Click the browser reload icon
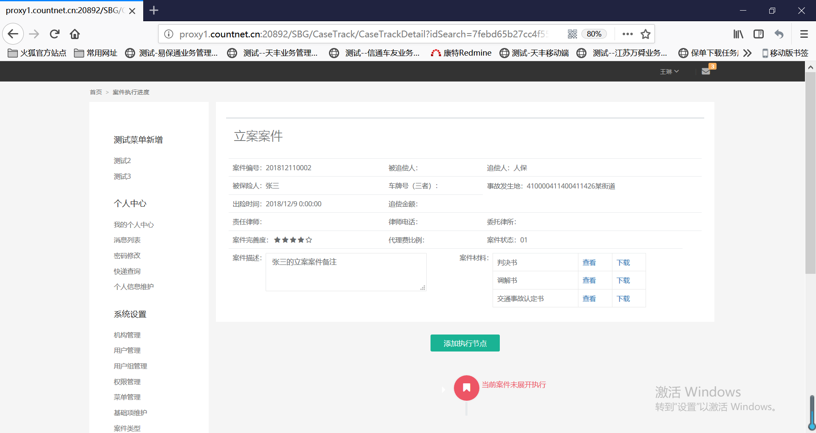Viewport: 816px width, 433px height. pos(54,34)
